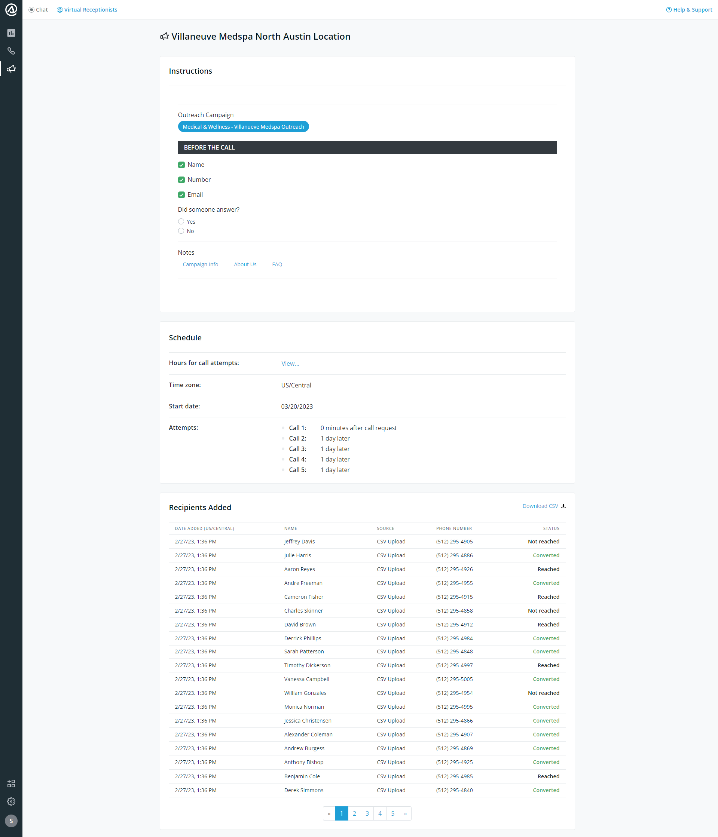Viewport: 718px width, 837px height.
Task: Click William Gonzales's Not reached status
Action: [543, 693]
